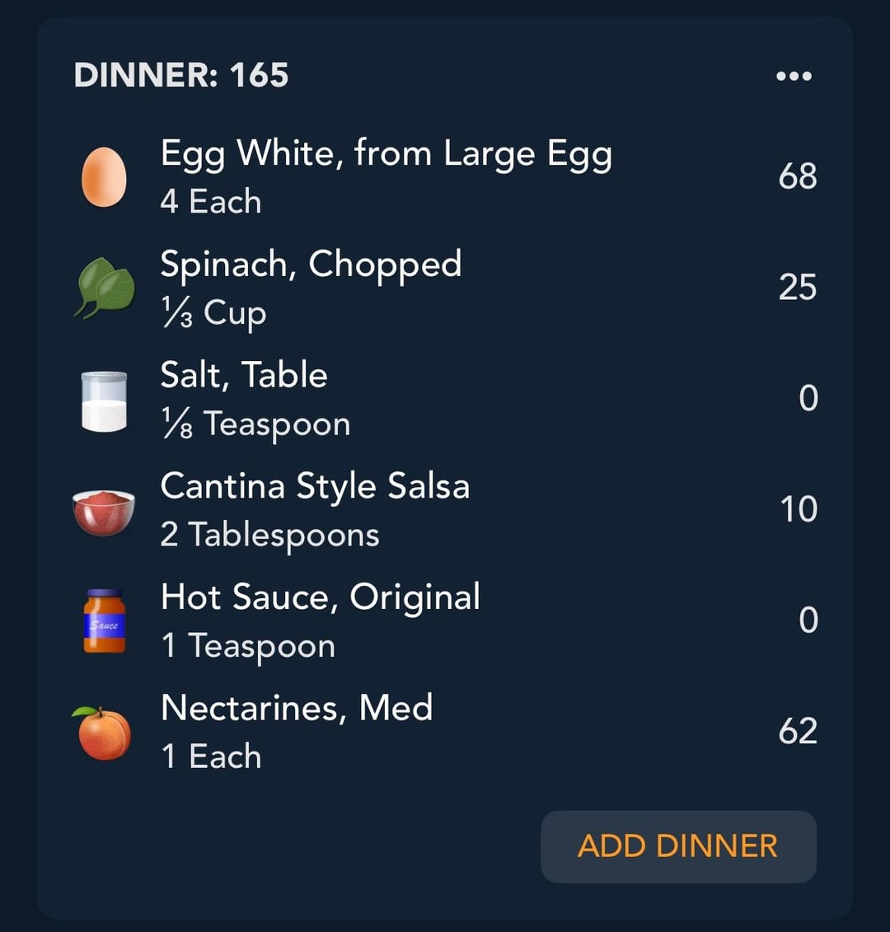Tap the ⅓ Cup serving size
The image size is (890, 932).
pyautogui.click(x=214, y=312)
